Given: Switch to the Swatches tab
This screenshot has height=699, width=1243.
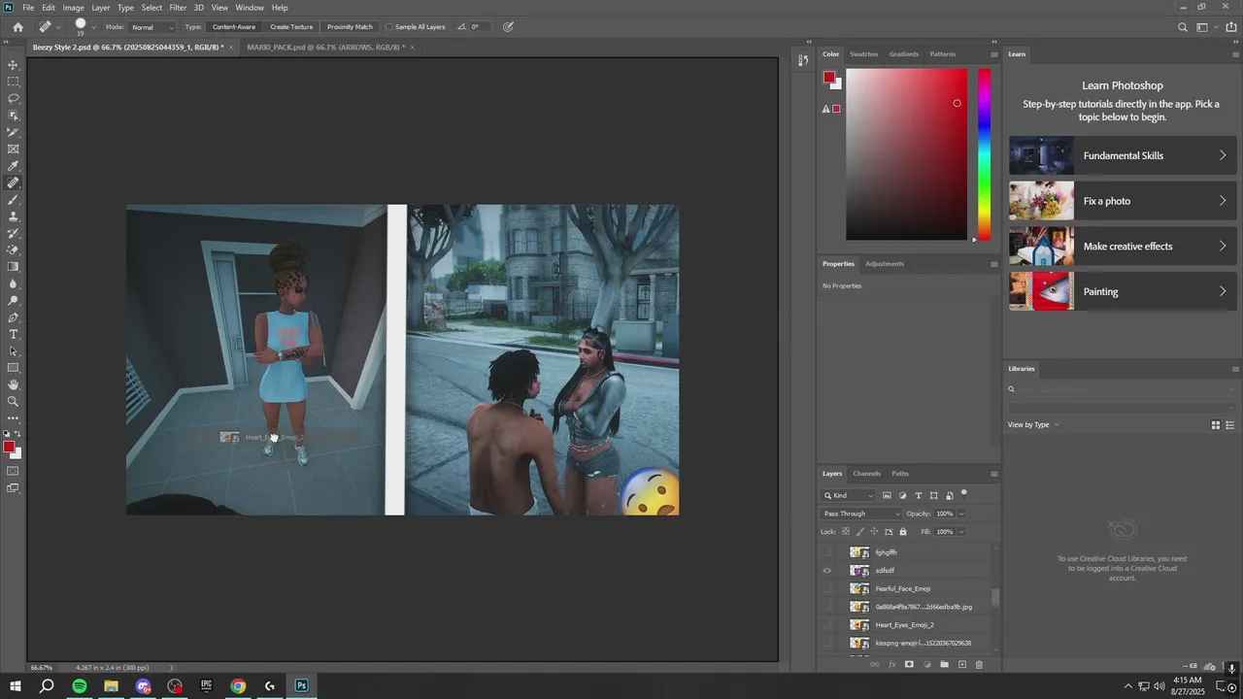Looking at the screenshot, I should click(864, 54).
